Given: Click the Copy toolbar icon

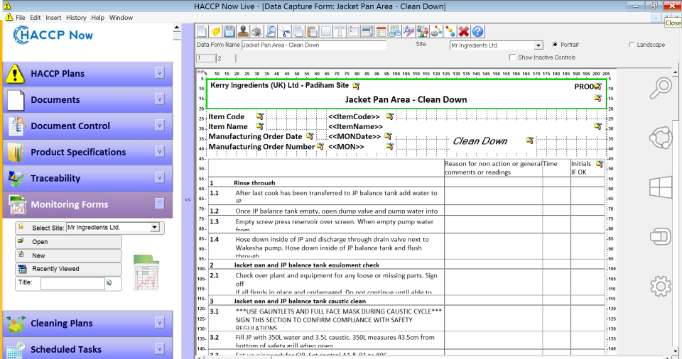Looking at the screenshot, I should (x=298, y=31).
